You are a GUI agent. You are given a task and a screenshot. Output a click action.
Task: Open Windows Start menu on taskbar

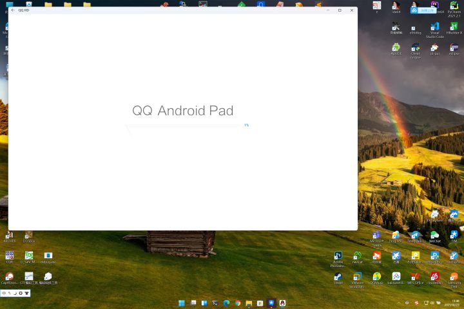click(x=181, y=303)
